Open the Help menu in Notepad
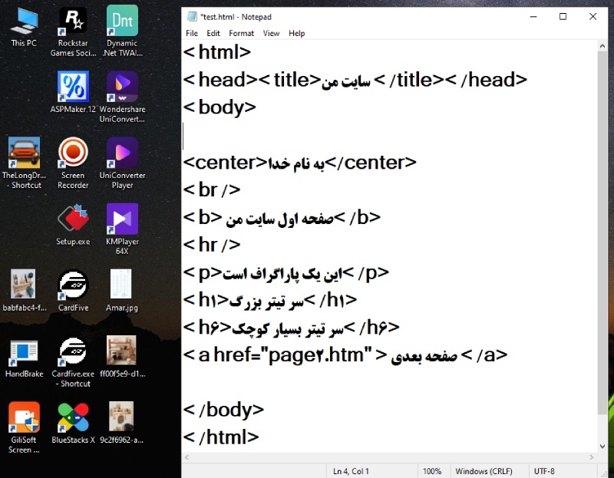 (296, 34)
